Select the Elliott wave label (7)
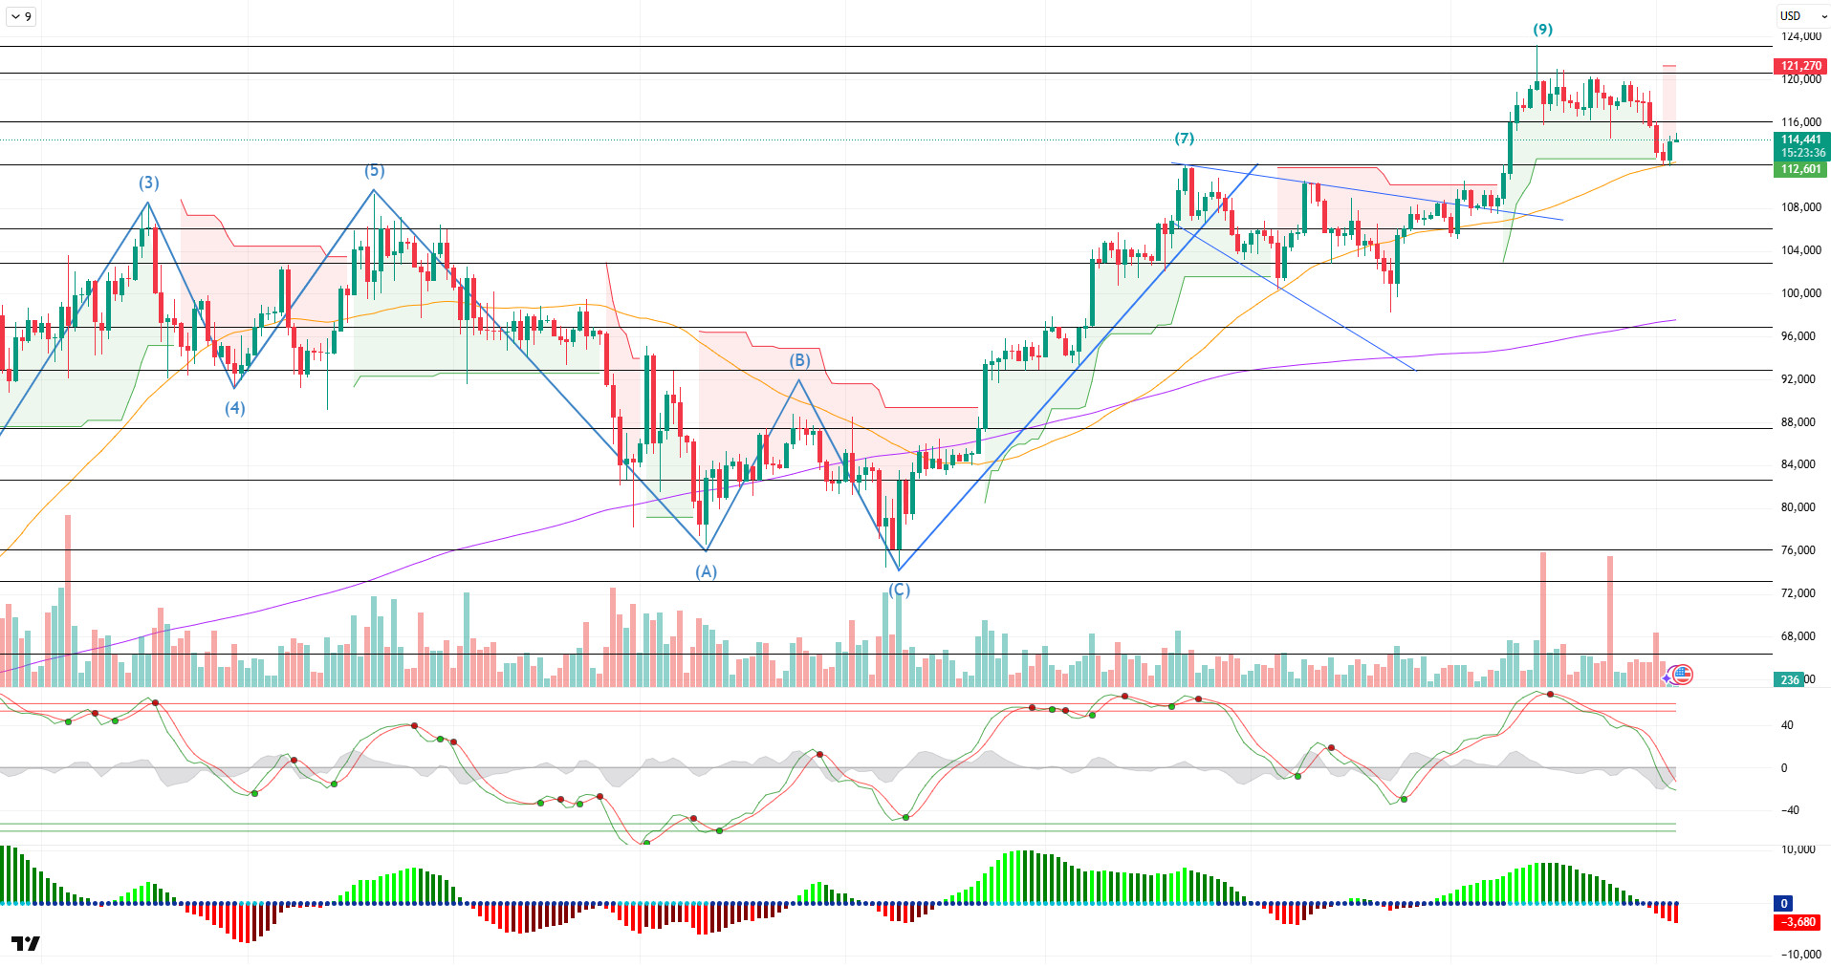Viewport: 1831px width, 967px height. tap(1185, 139)
